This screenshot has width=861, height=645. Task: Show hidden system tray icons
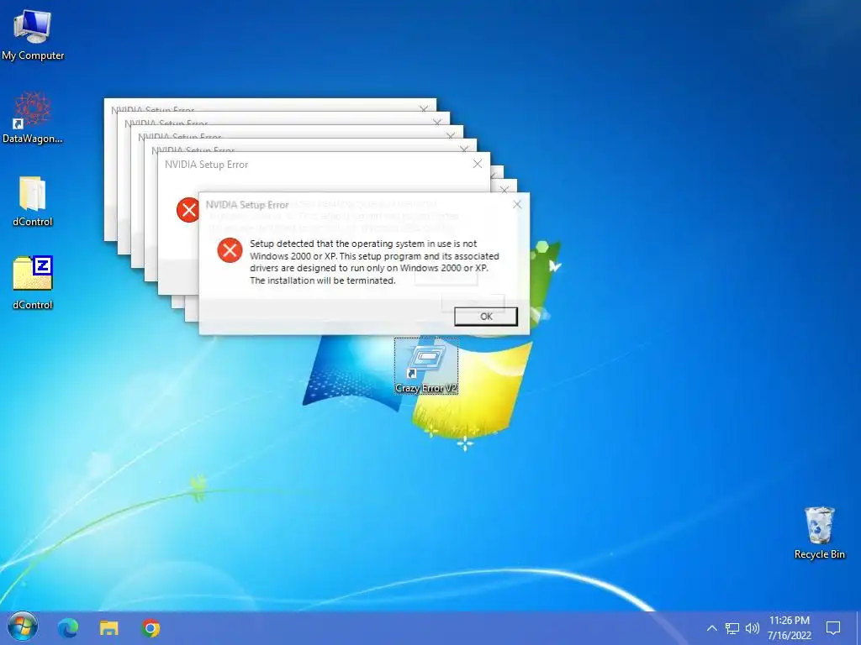coord(711,628)
